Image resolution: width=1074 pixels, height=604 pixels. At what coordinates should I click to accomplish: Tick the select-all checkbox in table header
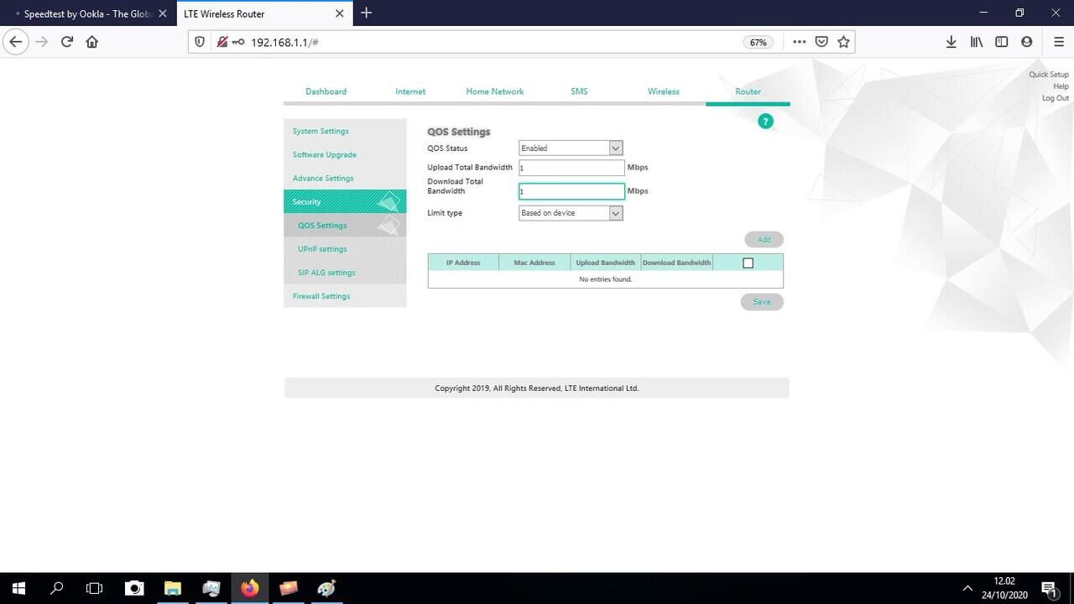coord(748,263)
